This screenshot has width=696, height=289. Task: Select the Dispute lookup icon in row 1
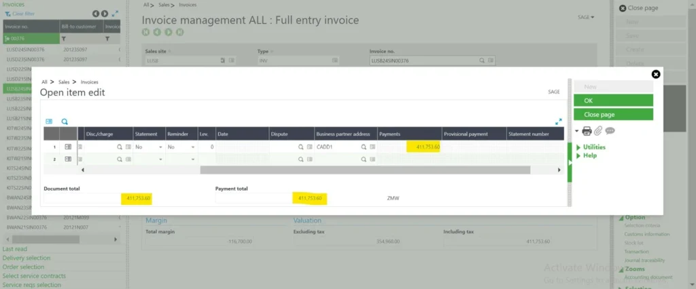pyautogui.click(x=299, y=147)
